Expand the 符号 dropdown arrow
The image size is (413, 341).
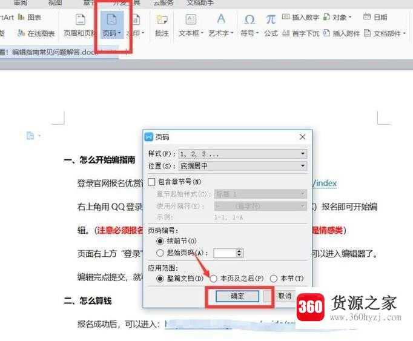[257, 33]
